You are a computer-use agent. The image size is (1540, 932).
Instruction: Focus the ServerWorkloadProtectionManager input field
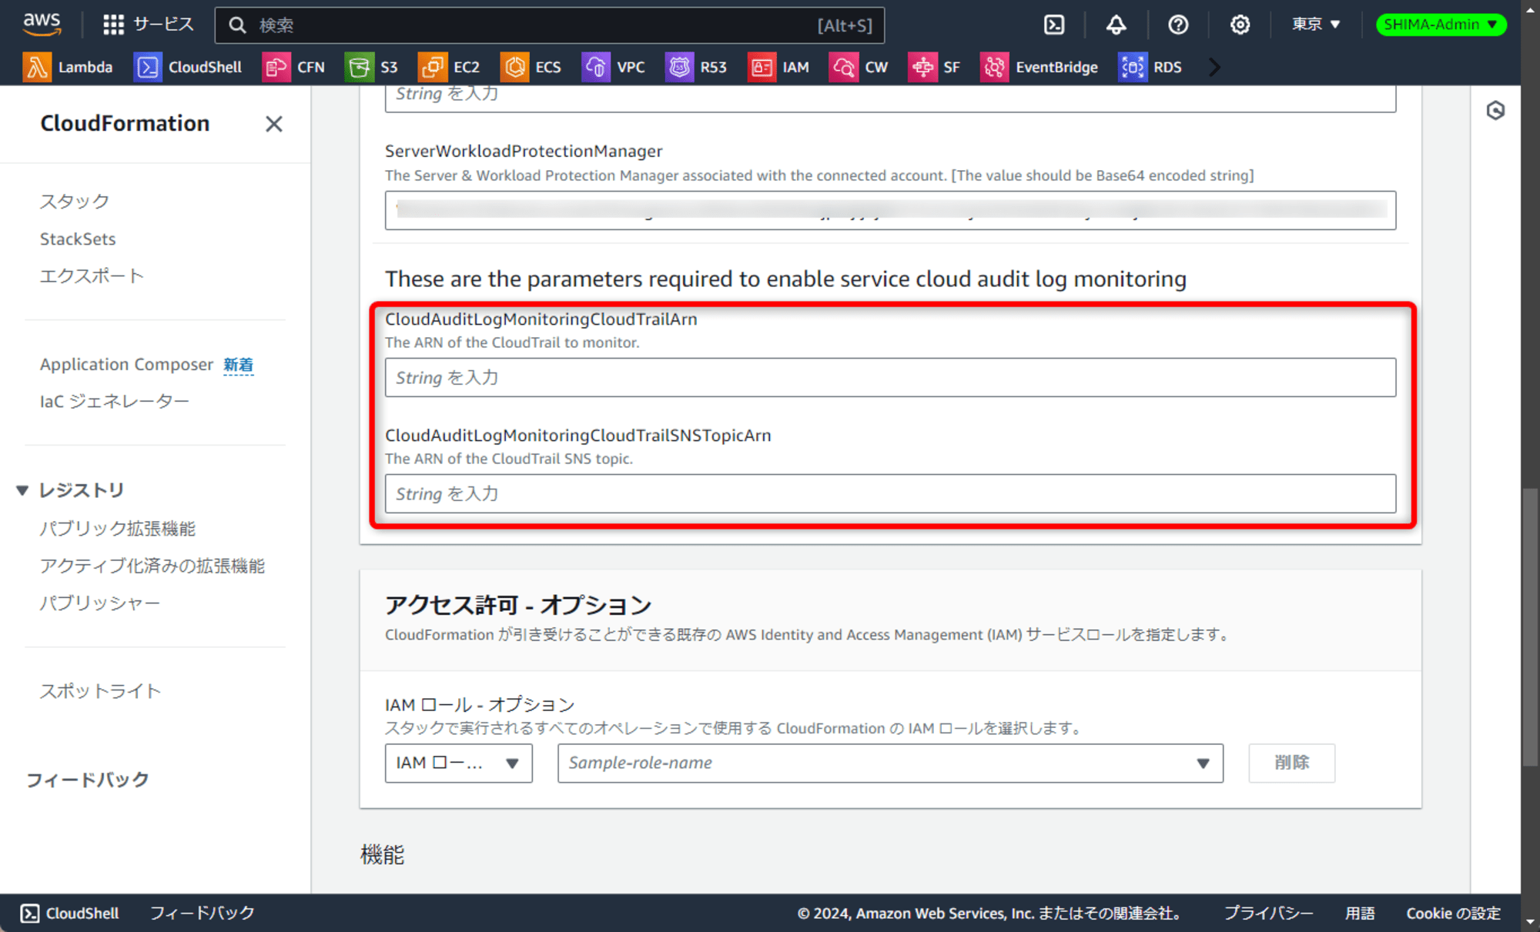(890, 210)
